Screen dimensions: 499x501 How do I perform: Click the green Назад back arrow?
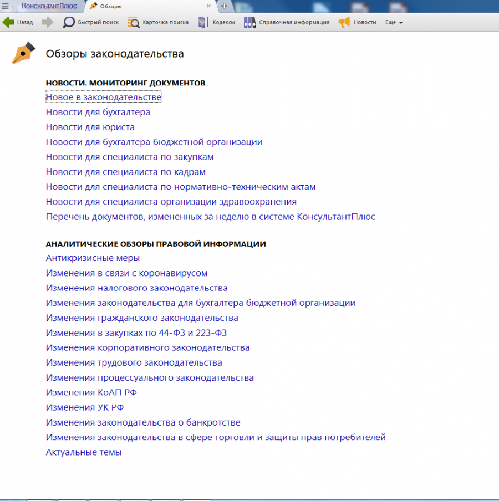point(9,22)
